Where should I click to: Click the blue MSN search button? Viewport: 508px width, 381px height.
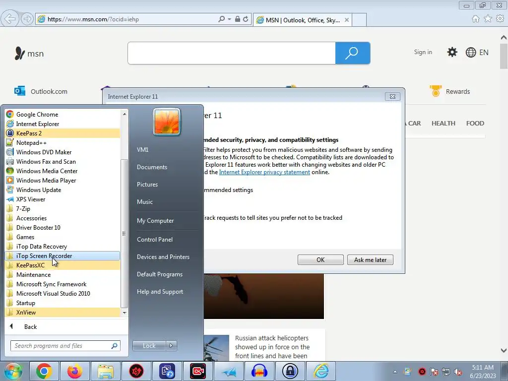(x=353, y=53)
